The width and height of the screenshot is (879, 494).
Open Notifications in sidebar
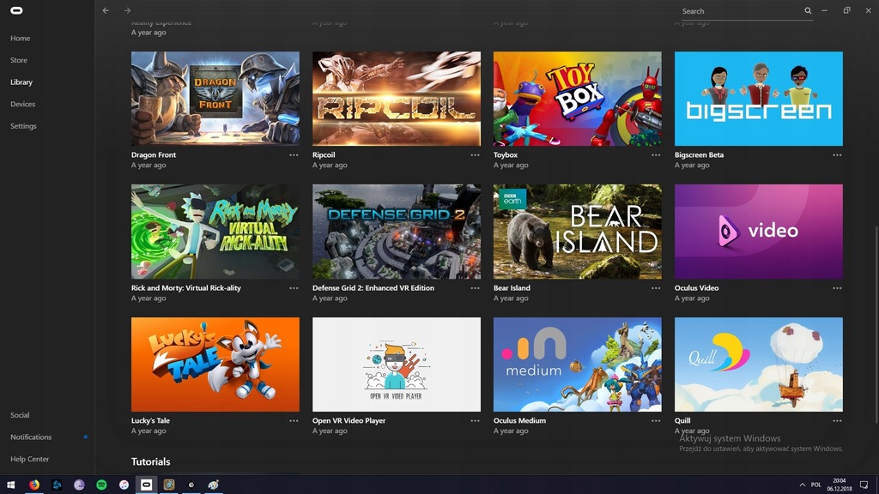point(31,437)
